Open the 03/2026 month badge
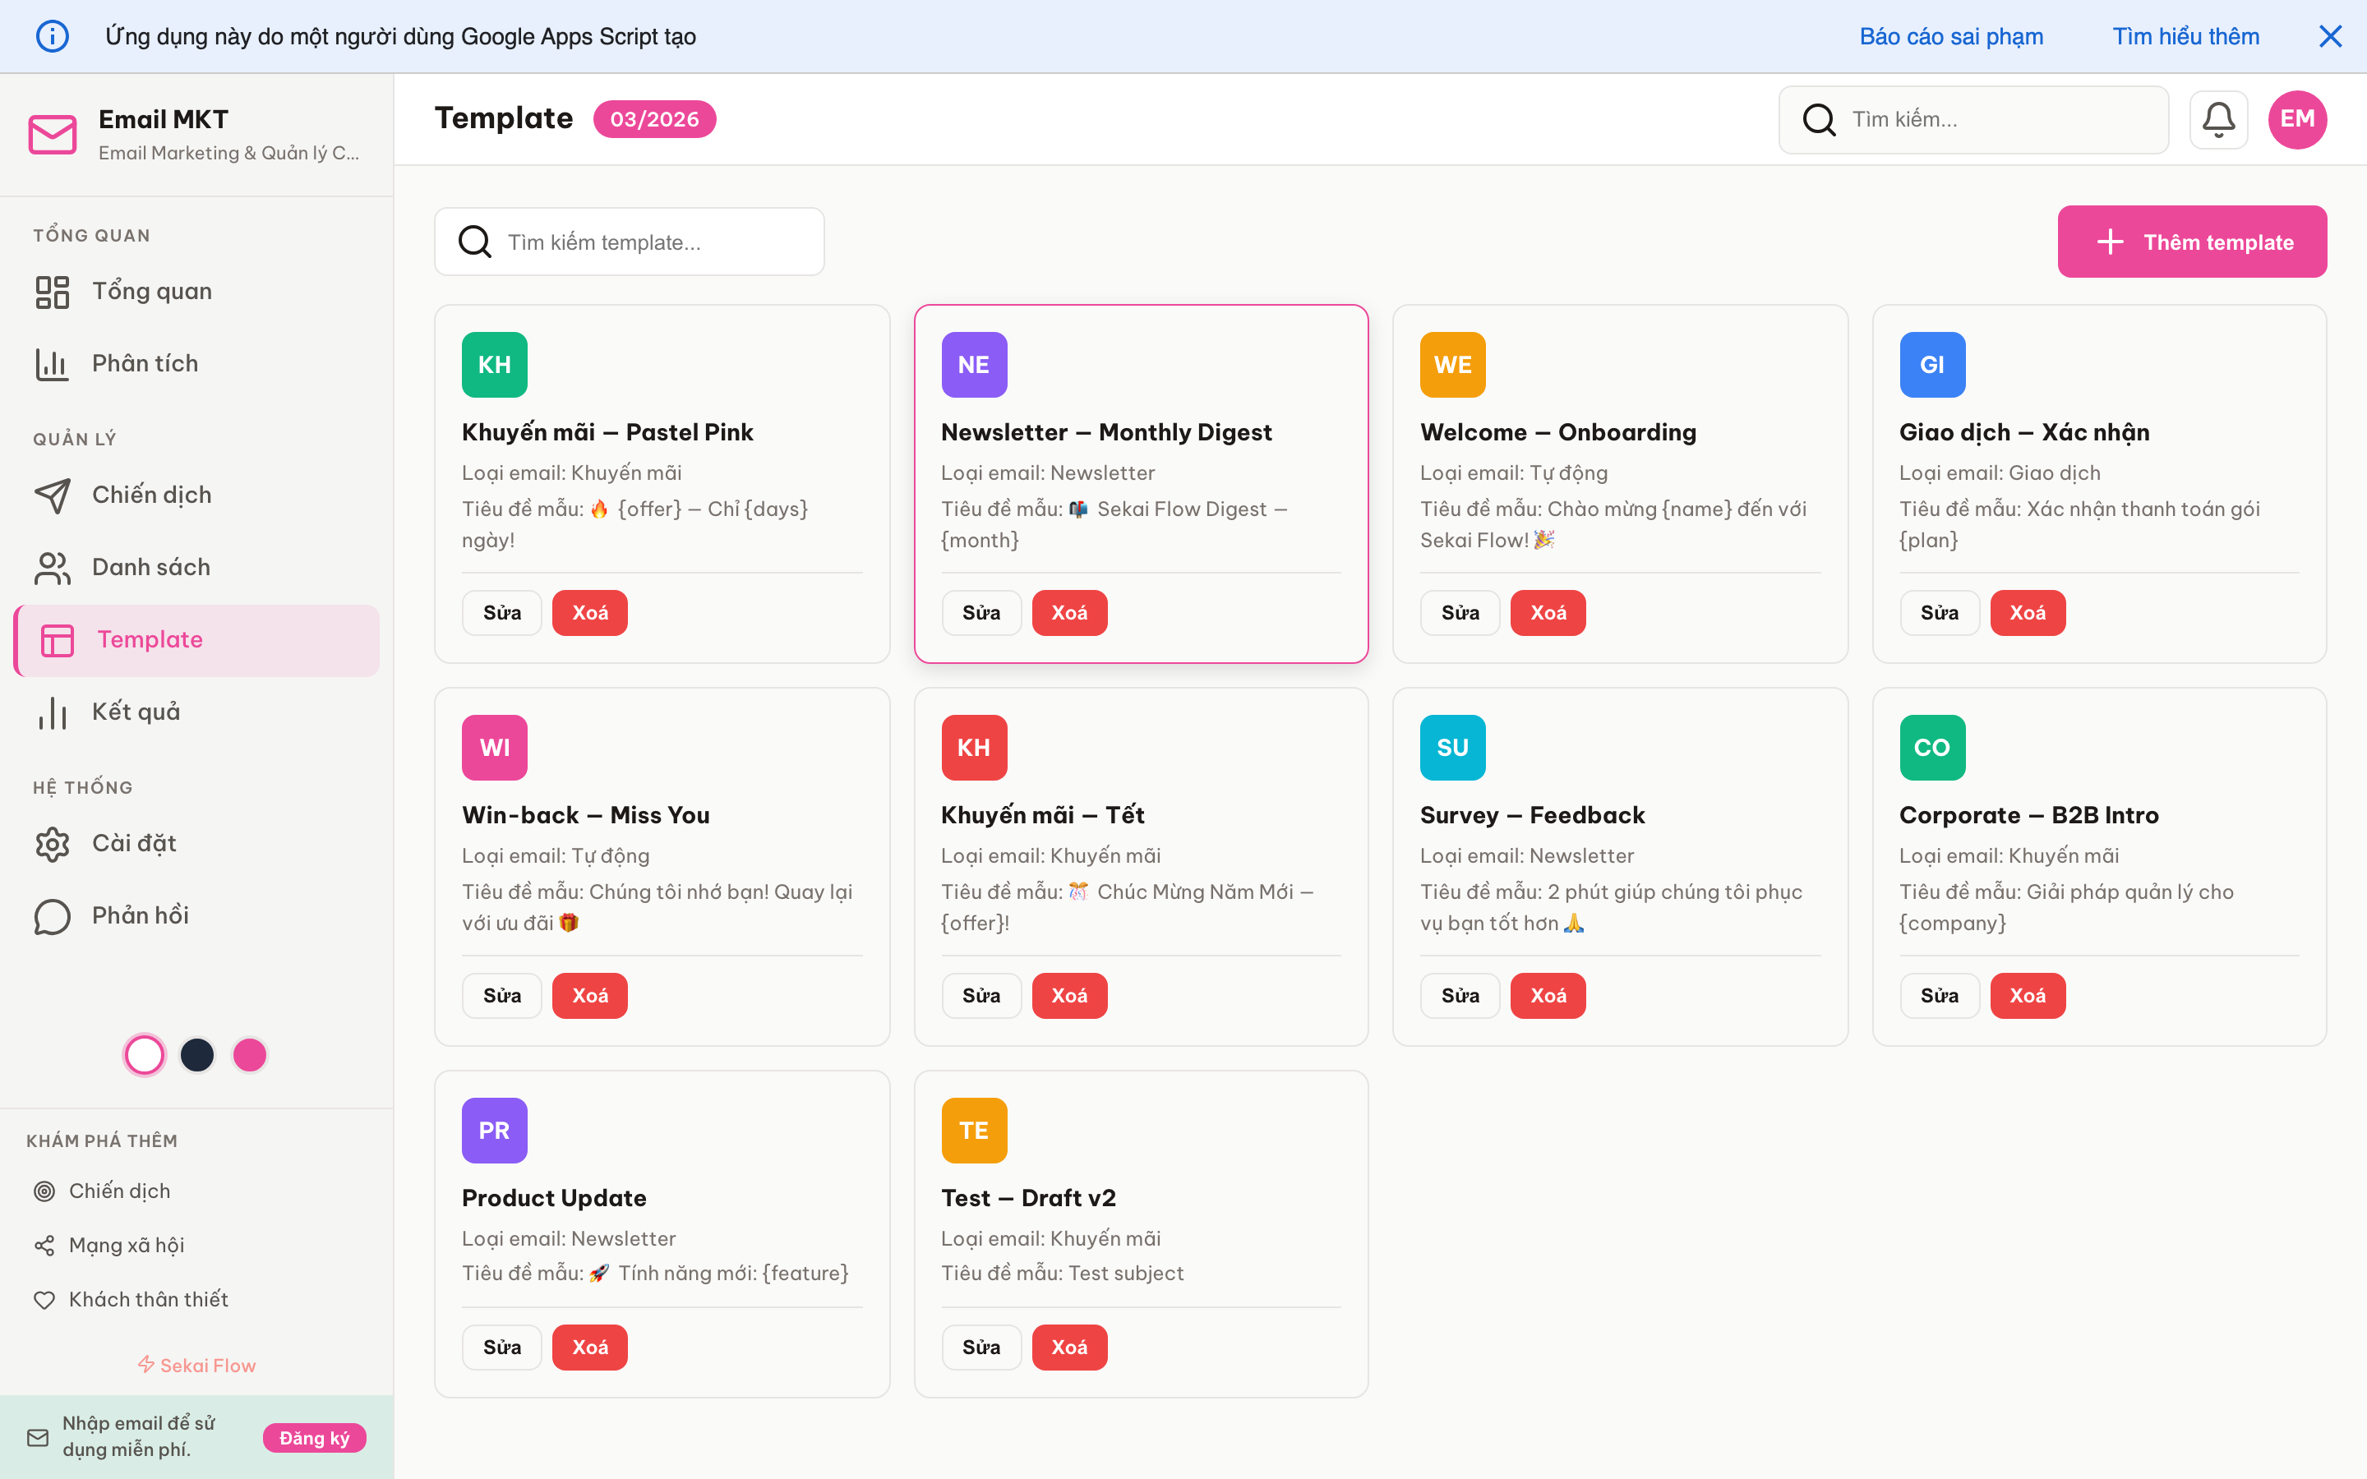This screenshot has width=2367, height=1479. (653, 118)
